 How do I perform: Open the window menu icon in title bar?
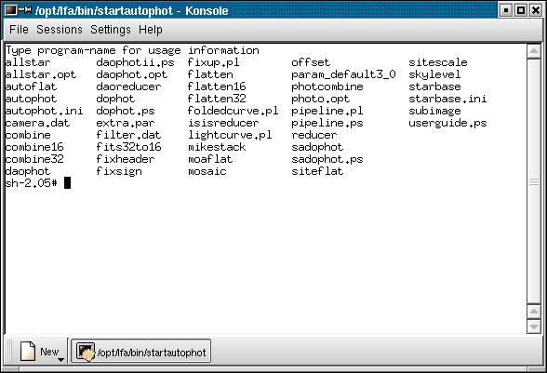click(11, 10)
